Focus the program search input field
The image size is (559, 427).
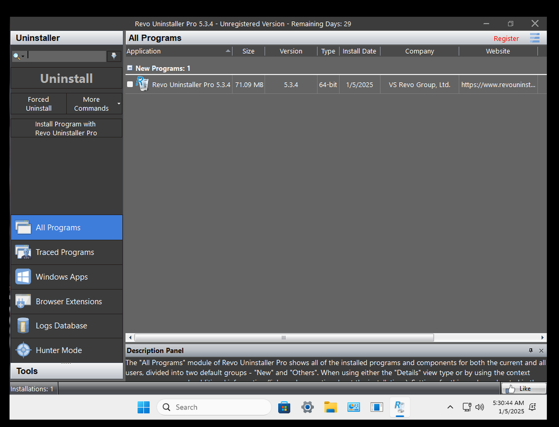pyautogui.click(x=67, y=56)
